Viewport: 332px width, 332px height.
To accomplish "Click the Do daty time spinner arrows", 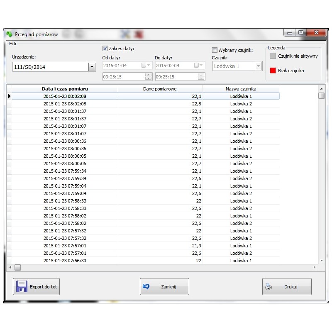I will [x=201, y=76].
